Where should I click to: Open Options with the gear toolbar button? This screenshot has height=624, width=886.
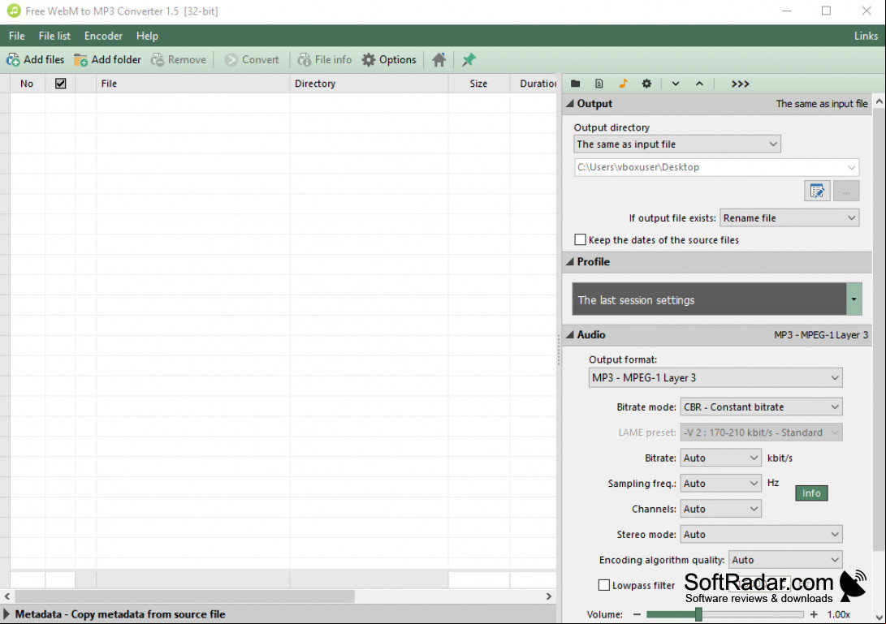389,60
